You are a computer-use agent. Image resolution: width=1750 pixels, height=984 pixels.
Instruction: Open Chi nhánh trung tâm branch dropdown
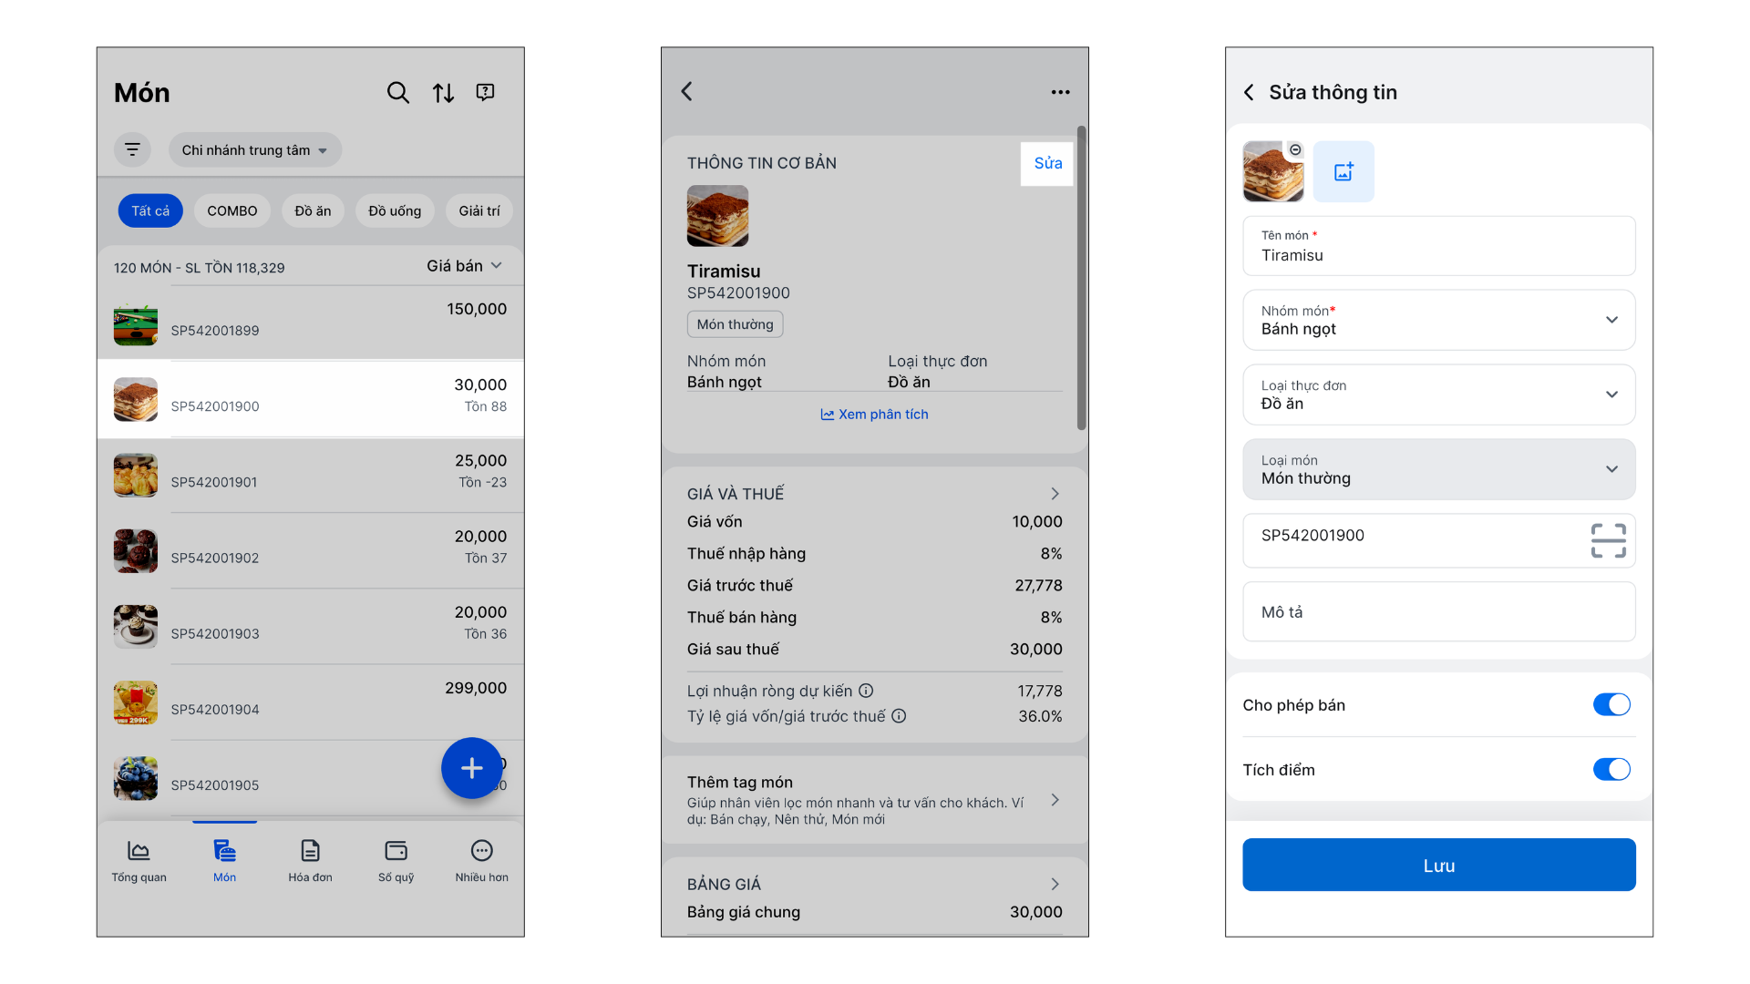click(254, 150)
